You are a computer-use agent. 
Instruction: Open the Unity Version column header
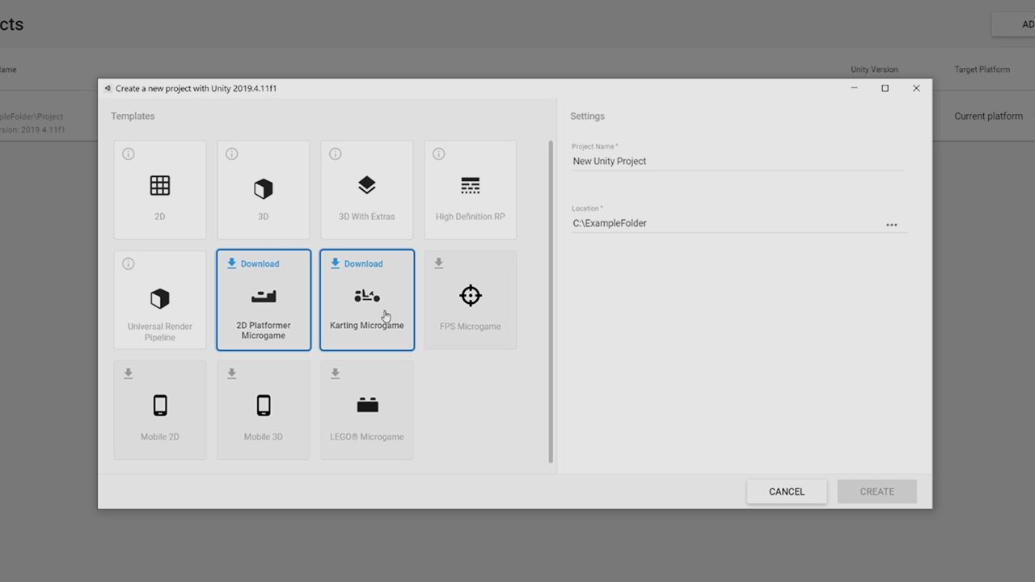874,70
